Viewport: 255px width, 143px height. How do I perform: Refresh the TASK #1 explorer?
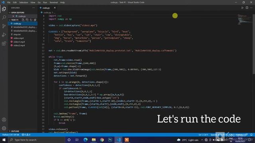31,20
